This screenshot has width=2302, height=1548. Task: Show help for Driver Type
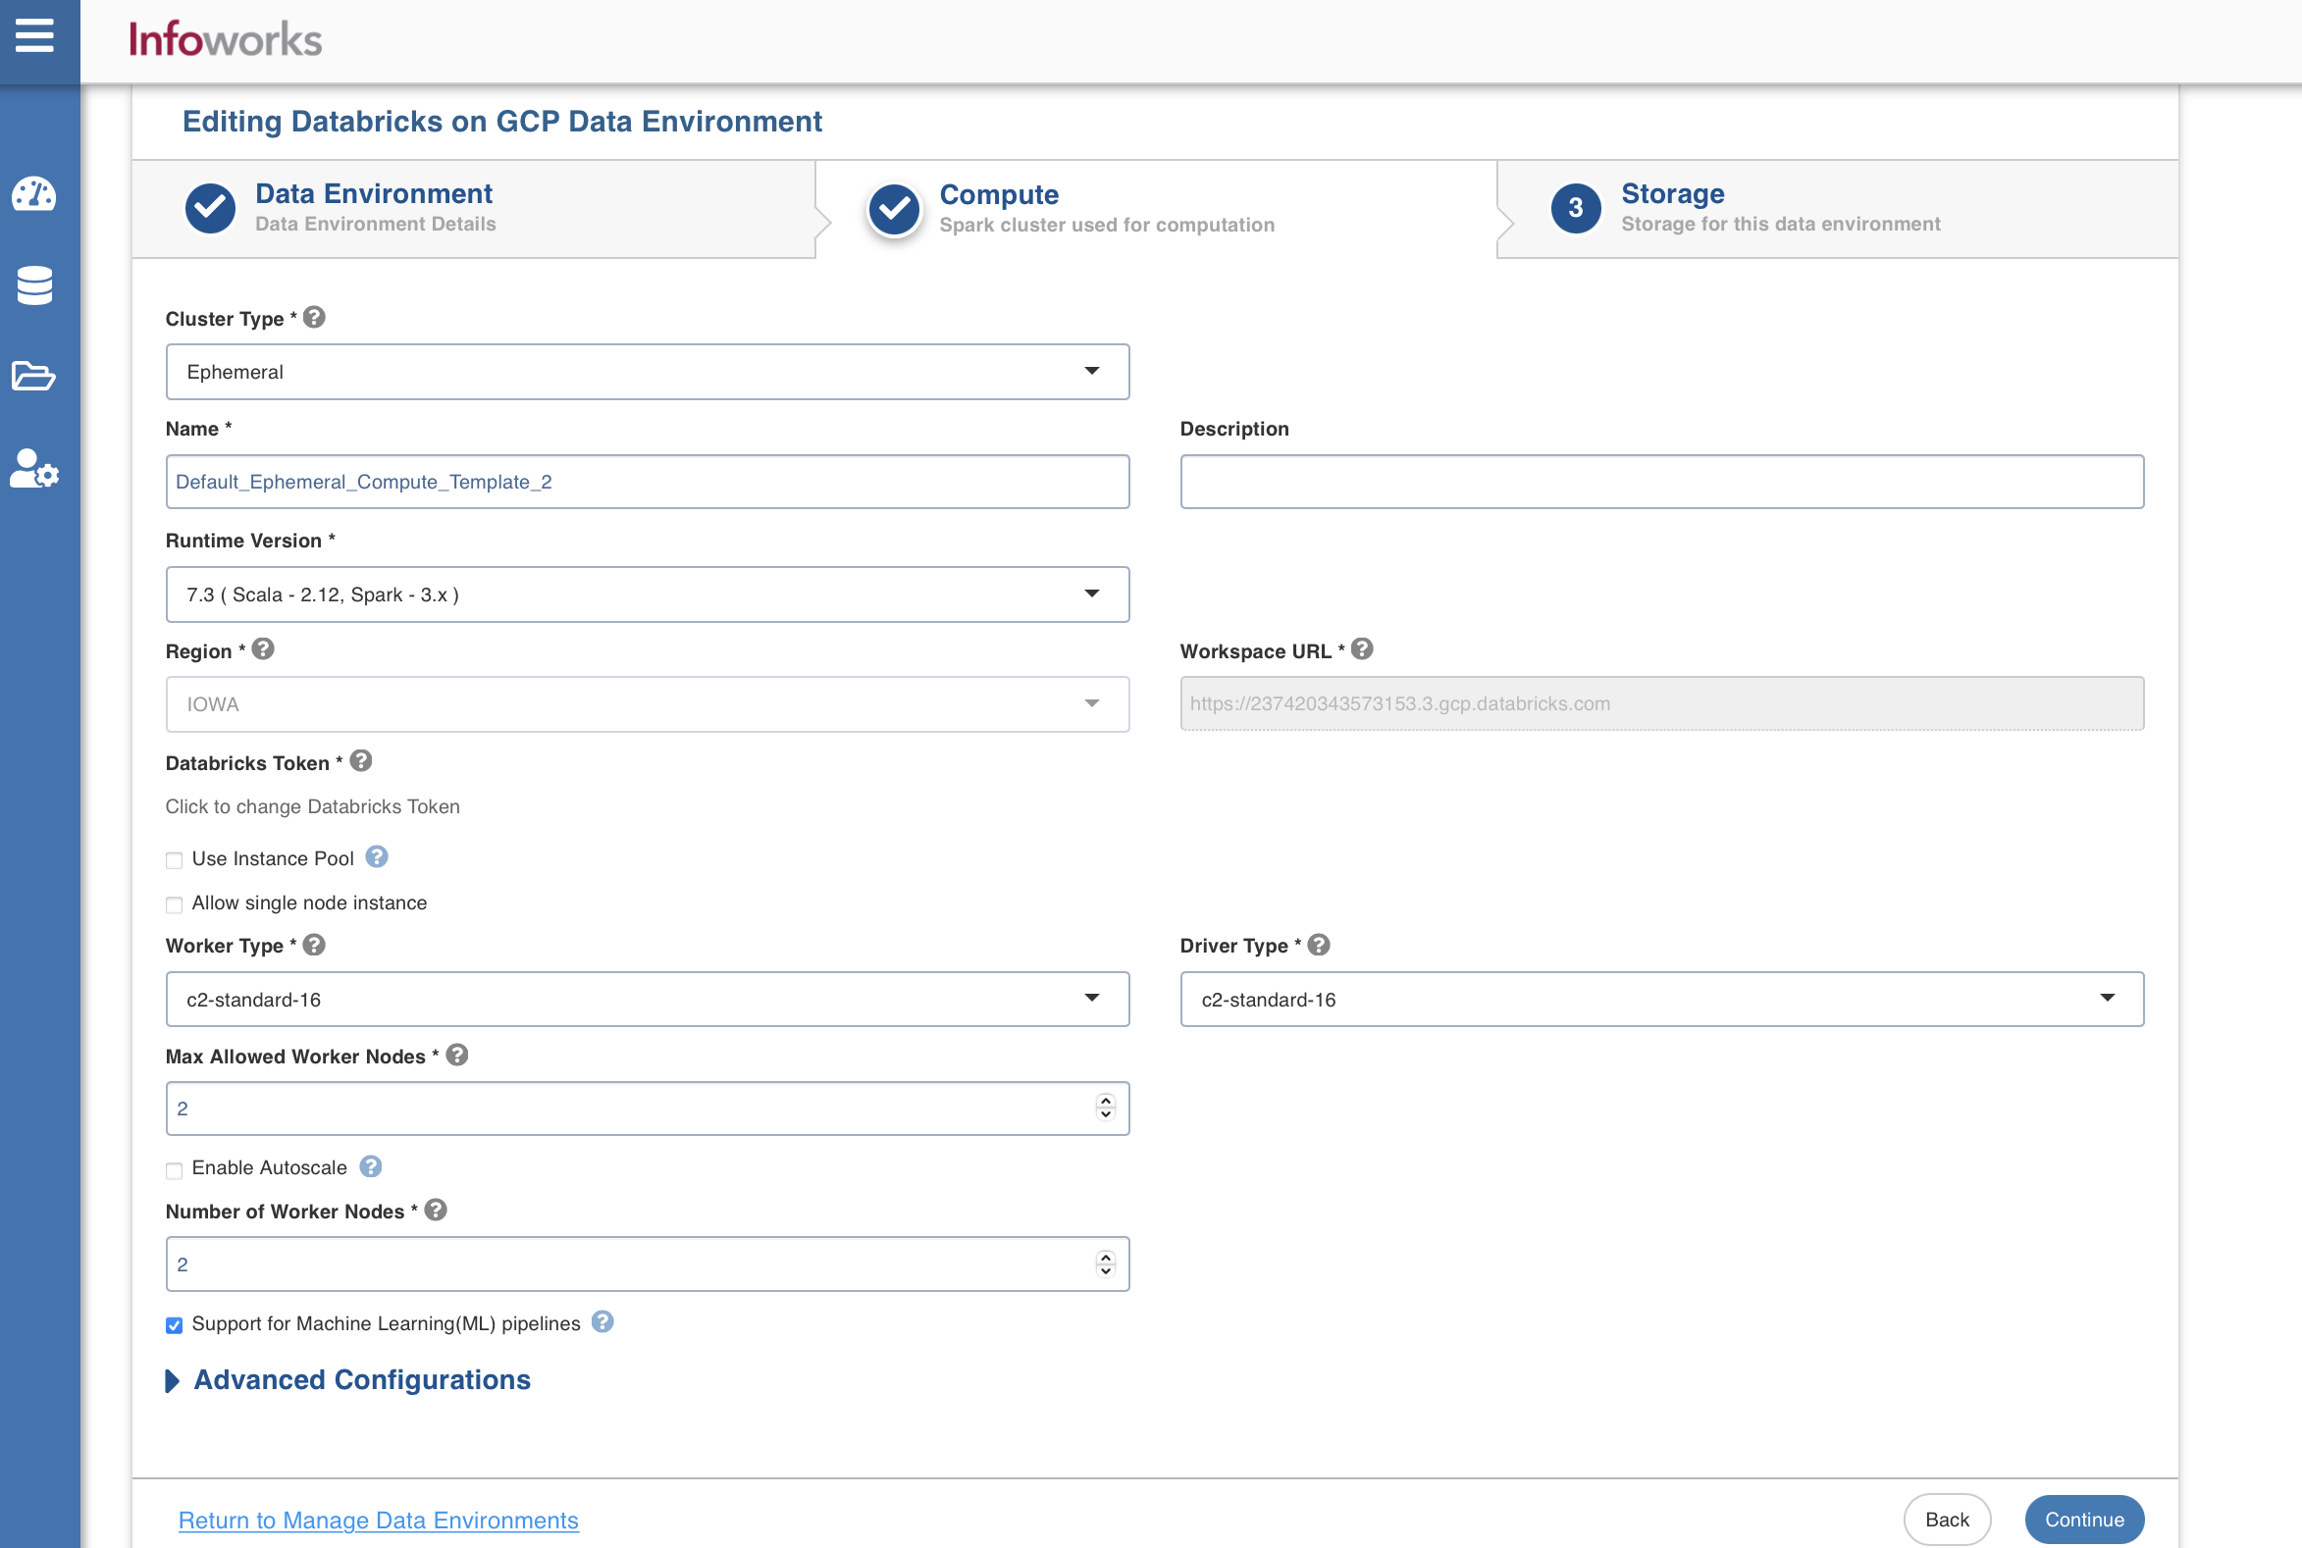[1319, 945]
